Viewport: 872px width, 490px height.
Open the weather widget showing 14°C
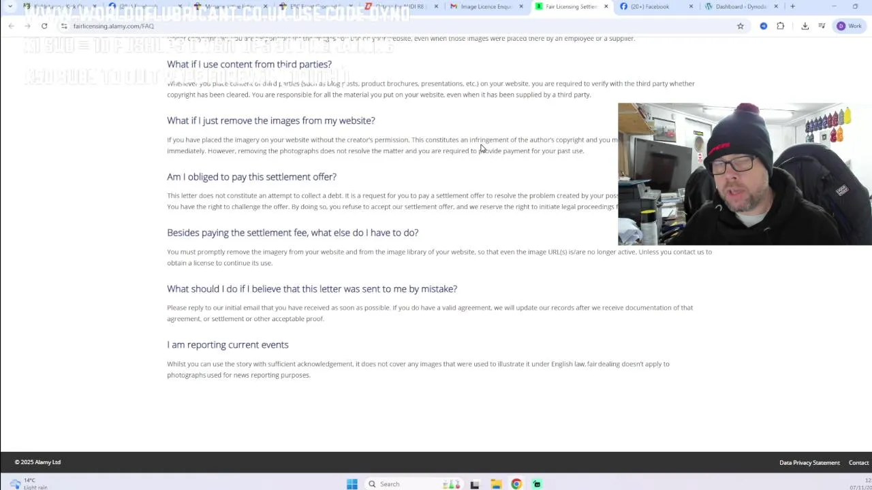(29, 483)
